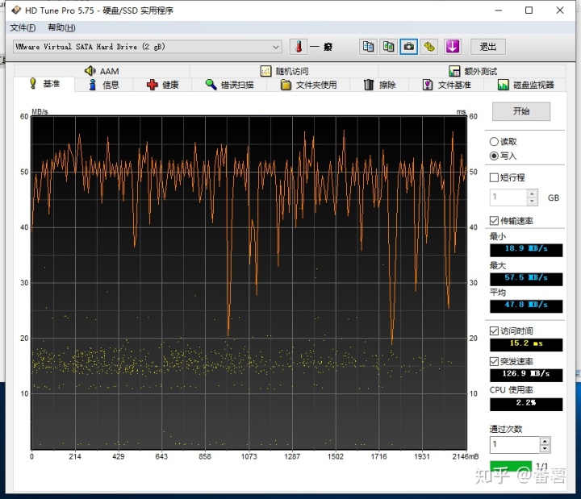The height and width of the screenshot is (499, 581).
Task: Click the 平均 47.8 MB/s value
Action: [x=526, y=305]
